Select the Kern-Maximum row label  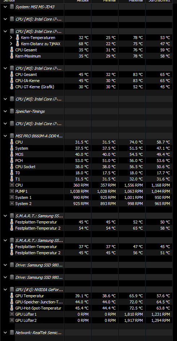pos(28,56)
